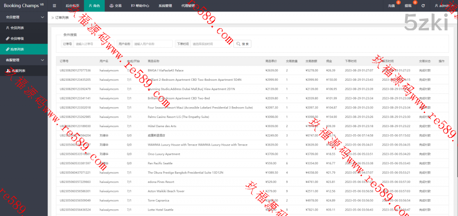This screenshot has height=216, width=458.
Task: Click the customer service icon beside 客服列表
Action: 7,71
